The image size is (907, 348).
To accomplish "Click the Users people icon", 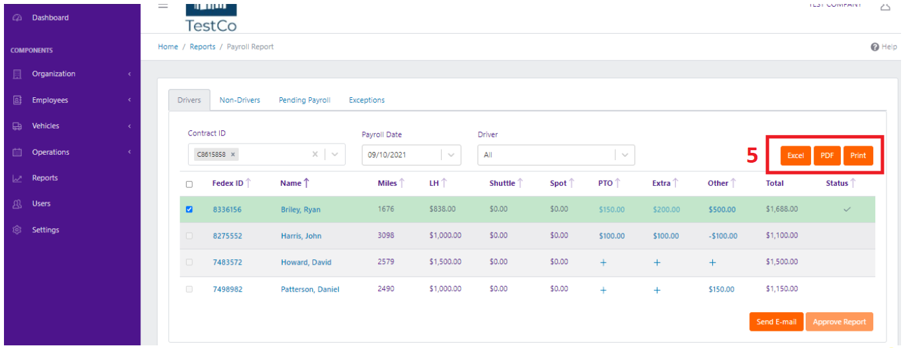I will (x=18, y=204).
